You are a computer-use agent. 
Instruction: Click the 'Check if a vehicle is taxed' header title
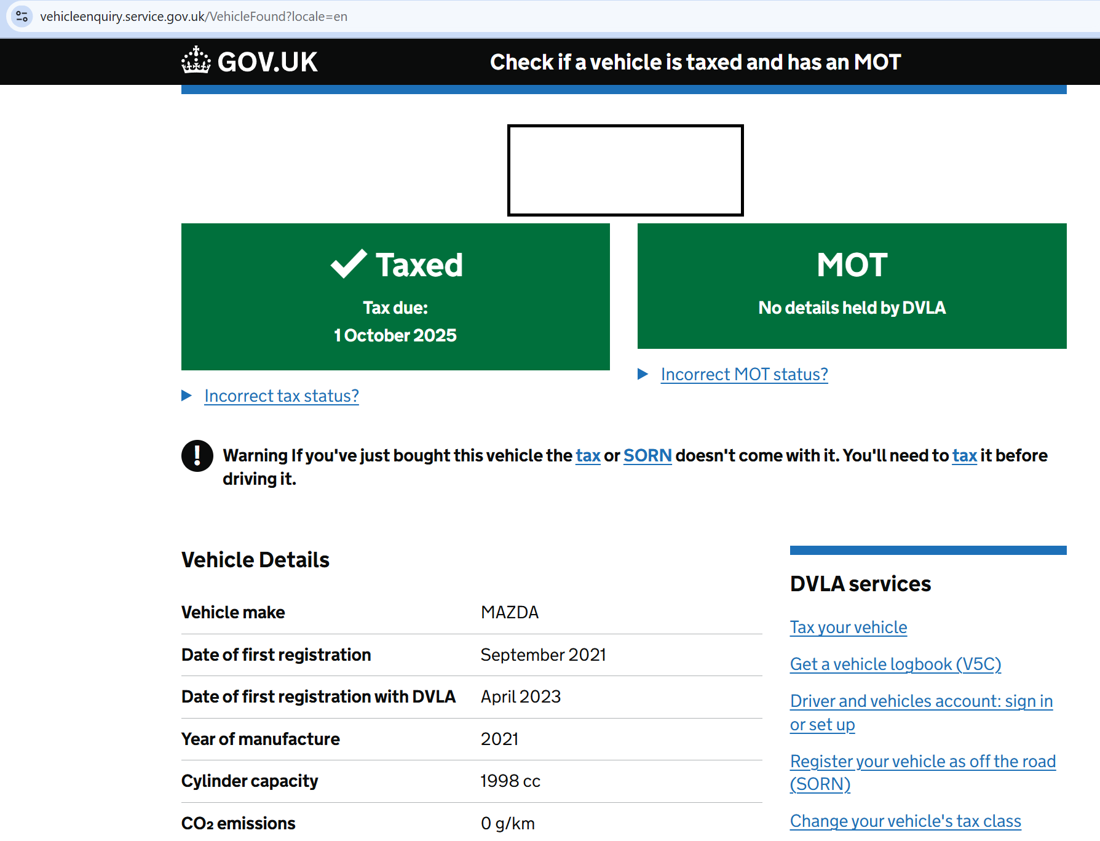point(695,62)
